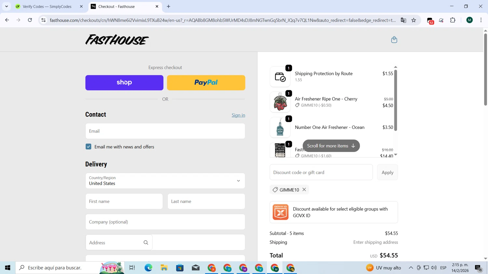Focus the Company (optional) field

165,222
